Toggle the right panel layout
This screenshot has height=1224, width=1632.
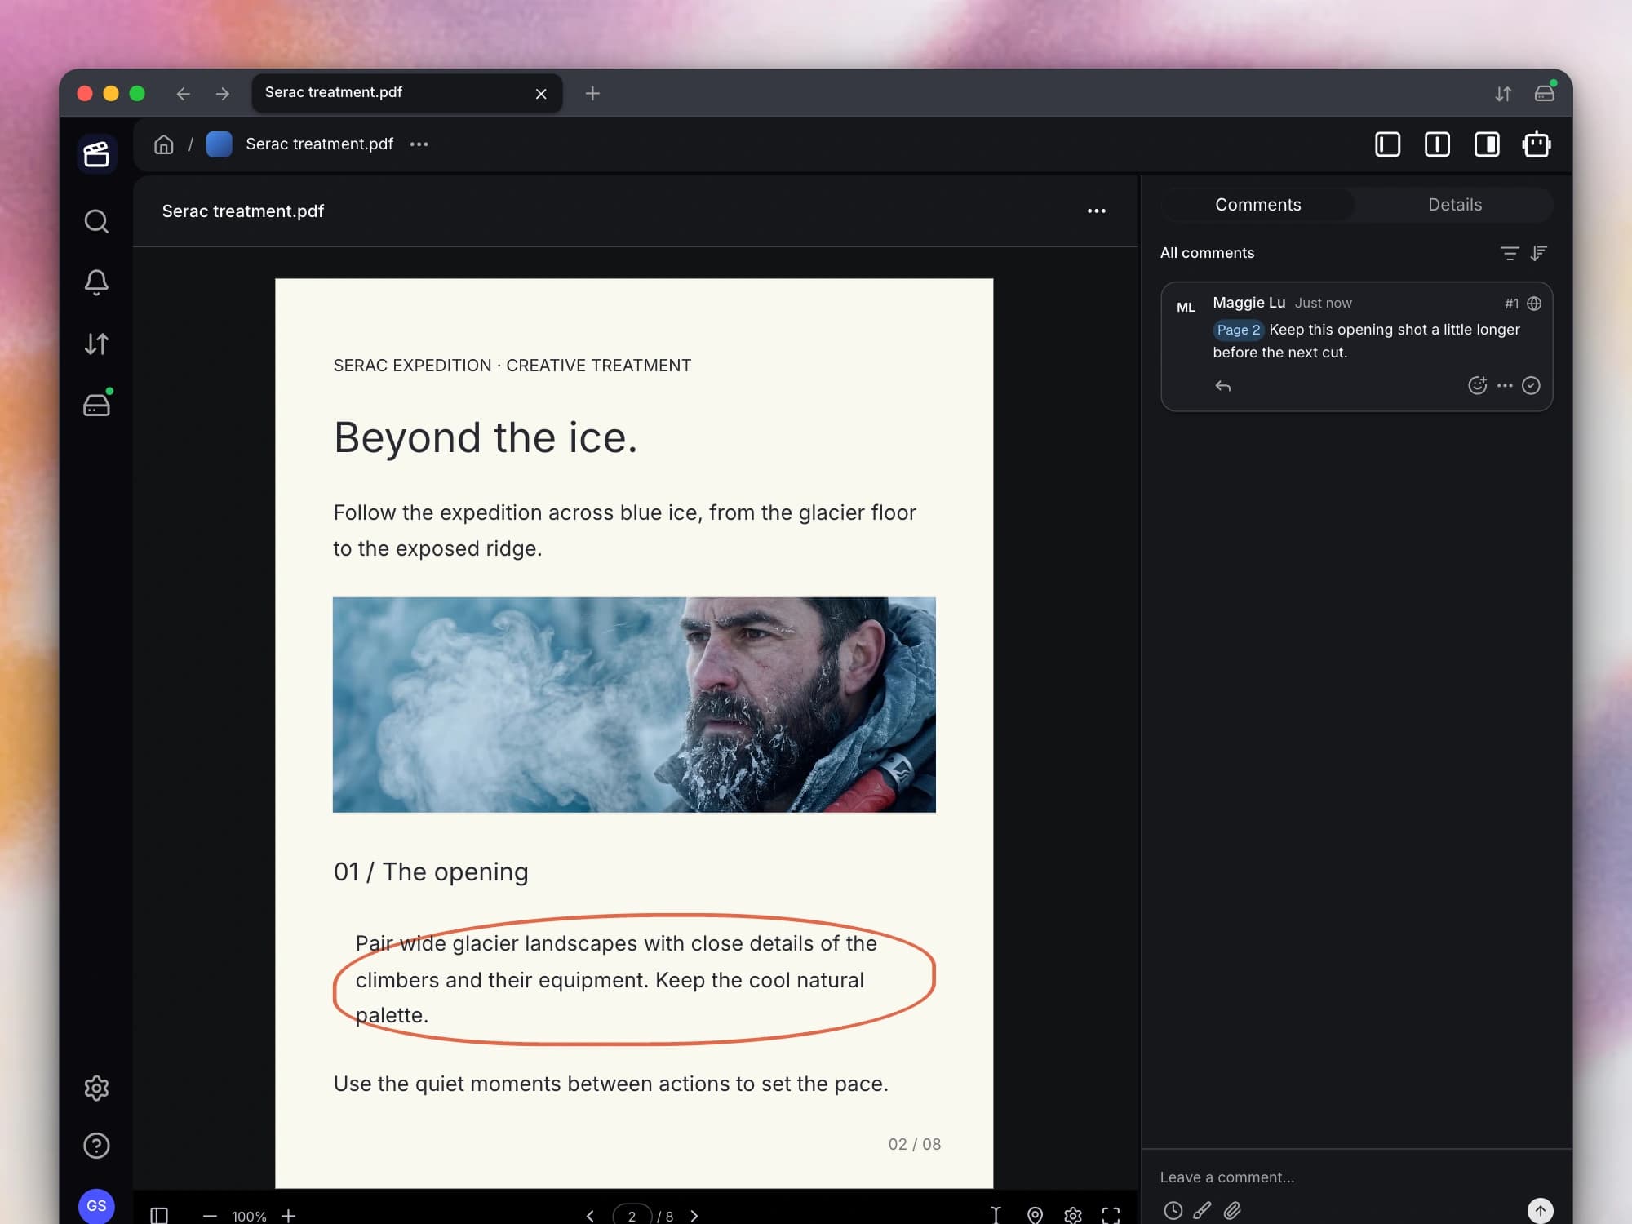(x=1487, y=144)
